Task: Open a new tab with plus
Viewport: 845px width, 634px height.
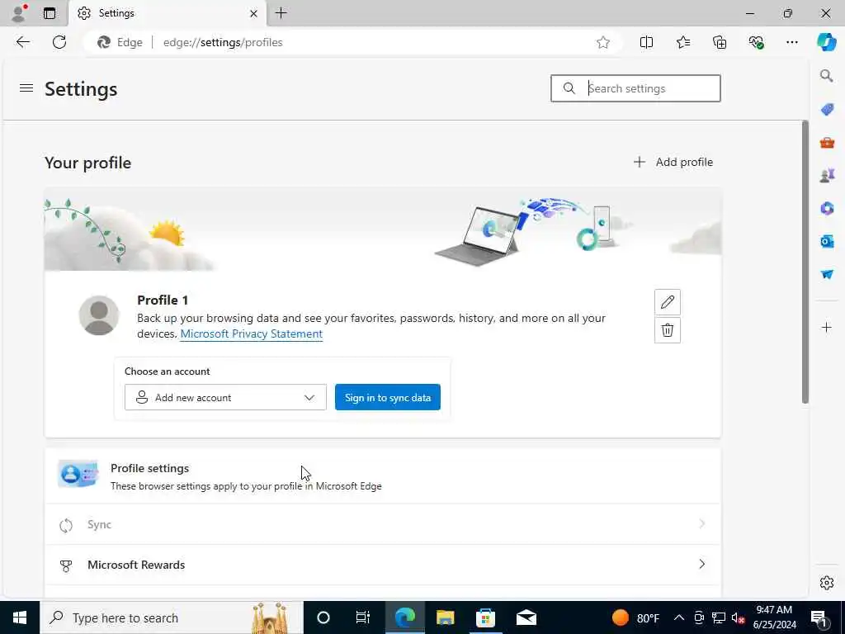Action: coord(281,13)
